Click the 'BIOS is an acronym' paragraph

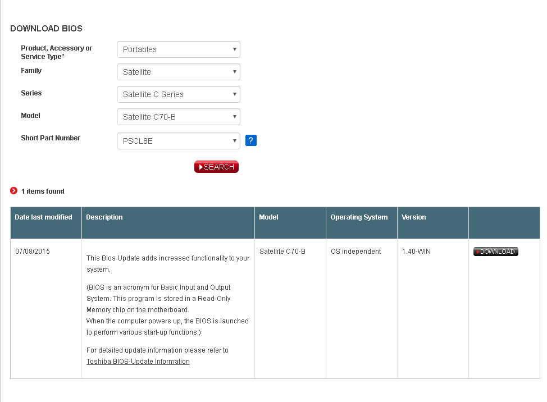(x=167, y=309)
